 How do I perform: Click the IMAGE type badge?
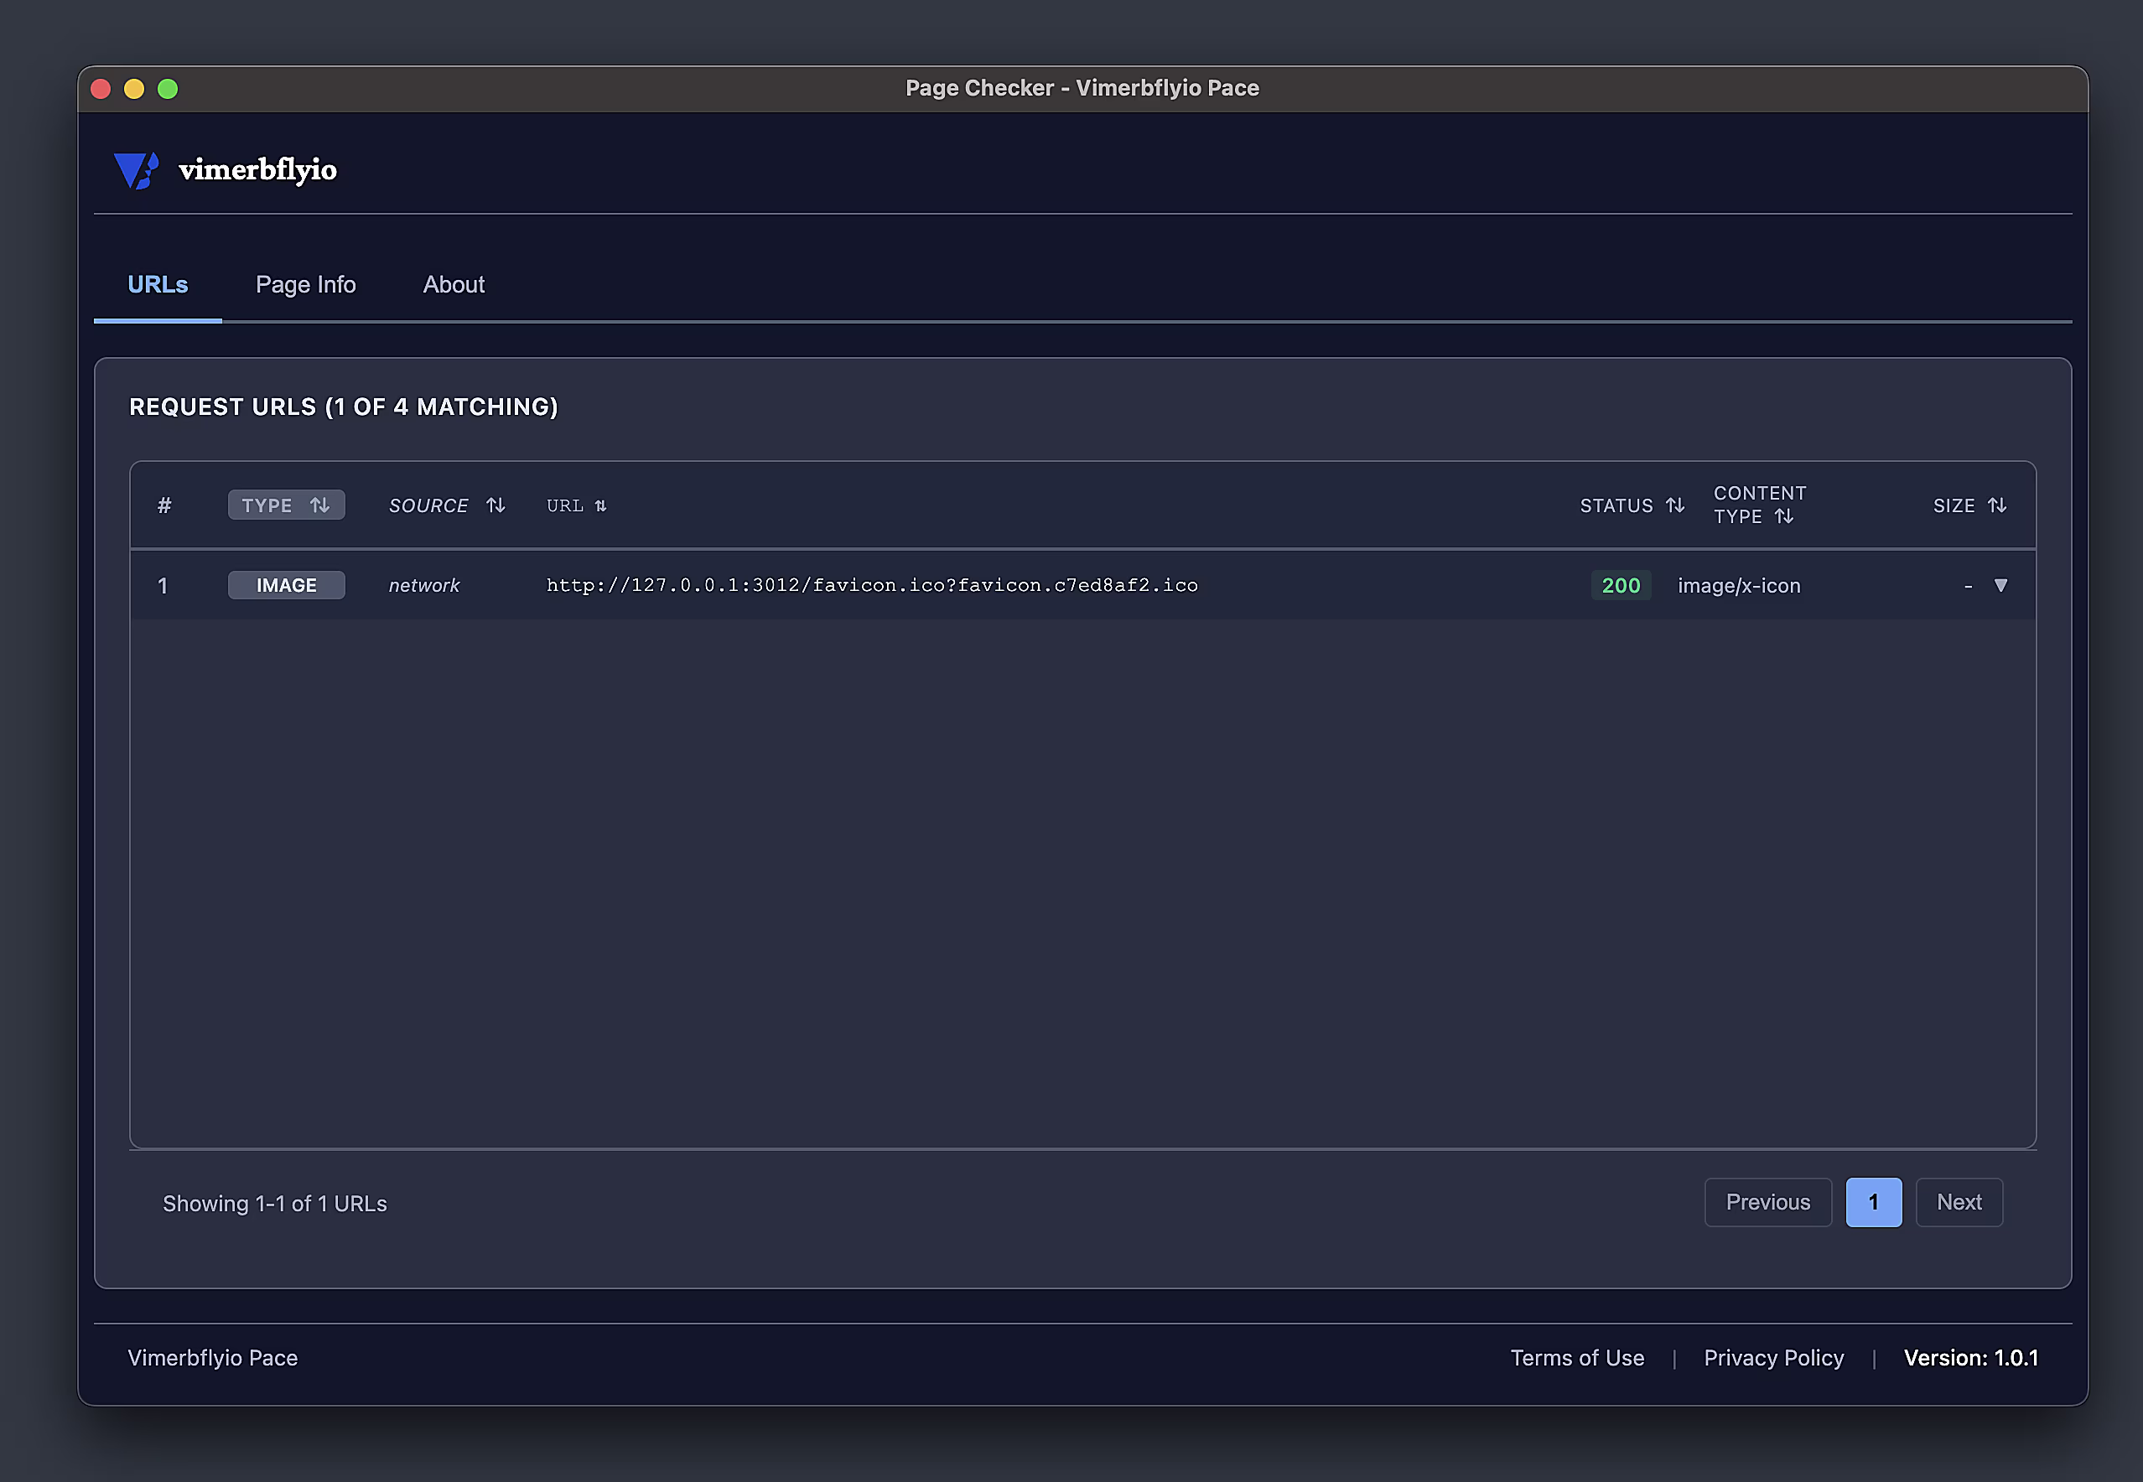[x=286, y=585]
